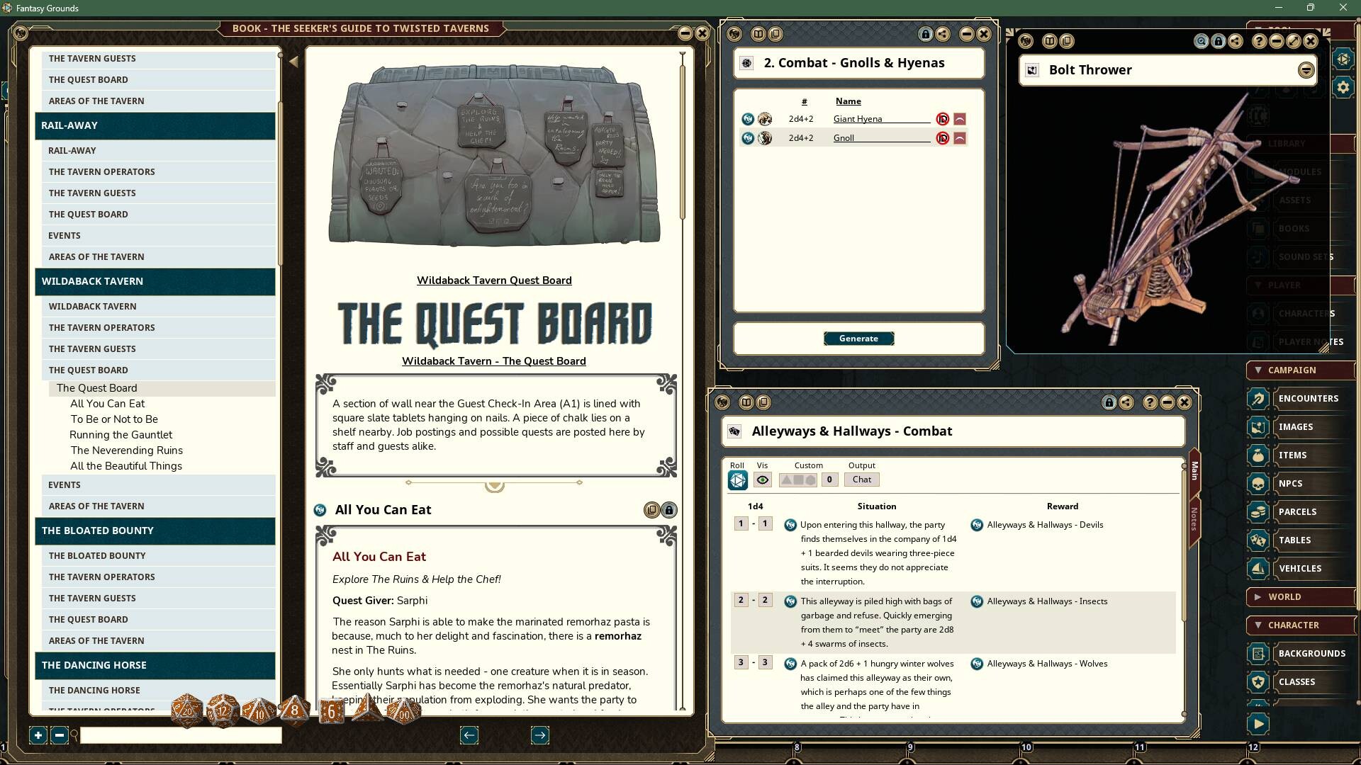
Task: Toggle the lock on the All You Can Eat section
Action: (x=668, y=509)
